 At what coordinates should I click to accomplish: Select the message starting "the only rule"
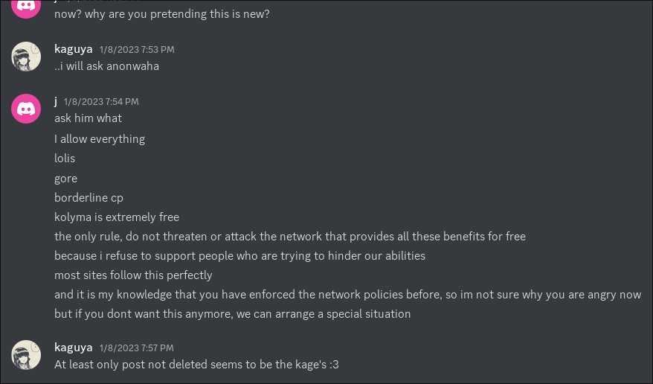point(290,237)
